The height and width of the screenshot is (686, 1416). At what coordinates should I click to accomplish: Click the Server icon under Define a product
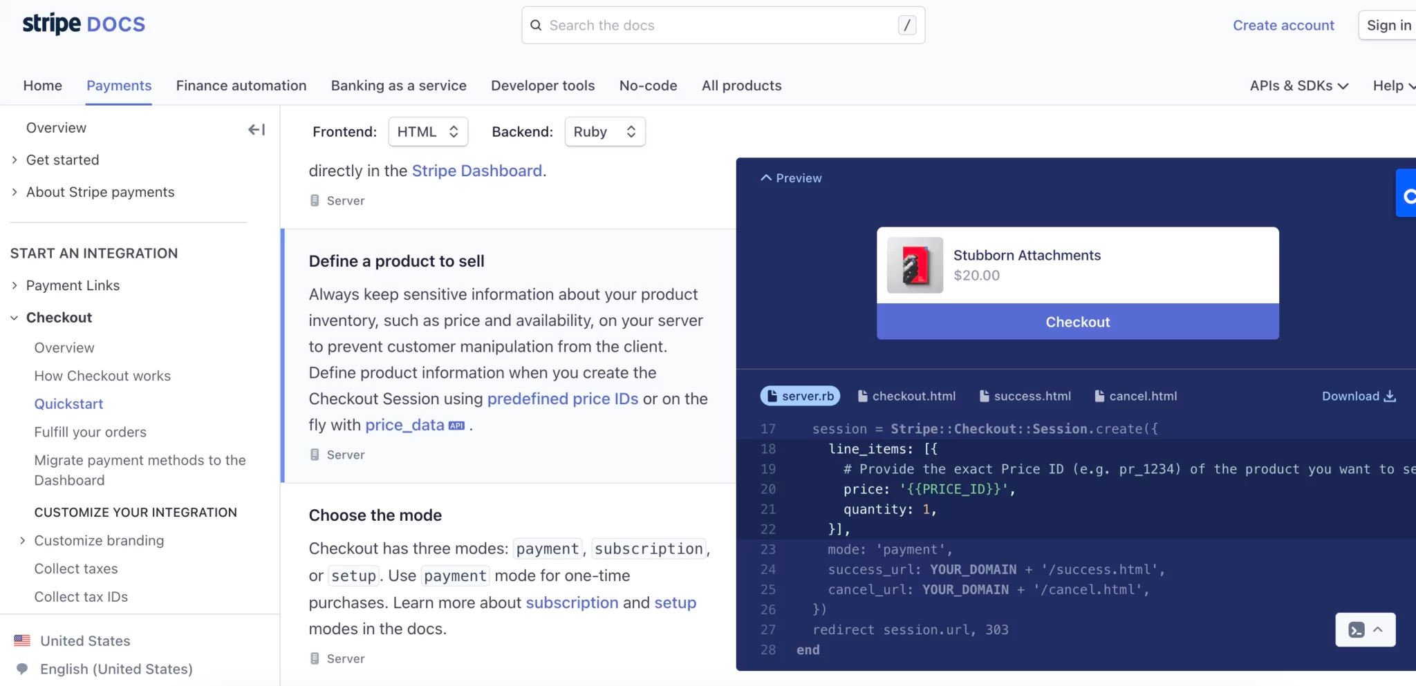pyautogui.click(x=315, y=455)
